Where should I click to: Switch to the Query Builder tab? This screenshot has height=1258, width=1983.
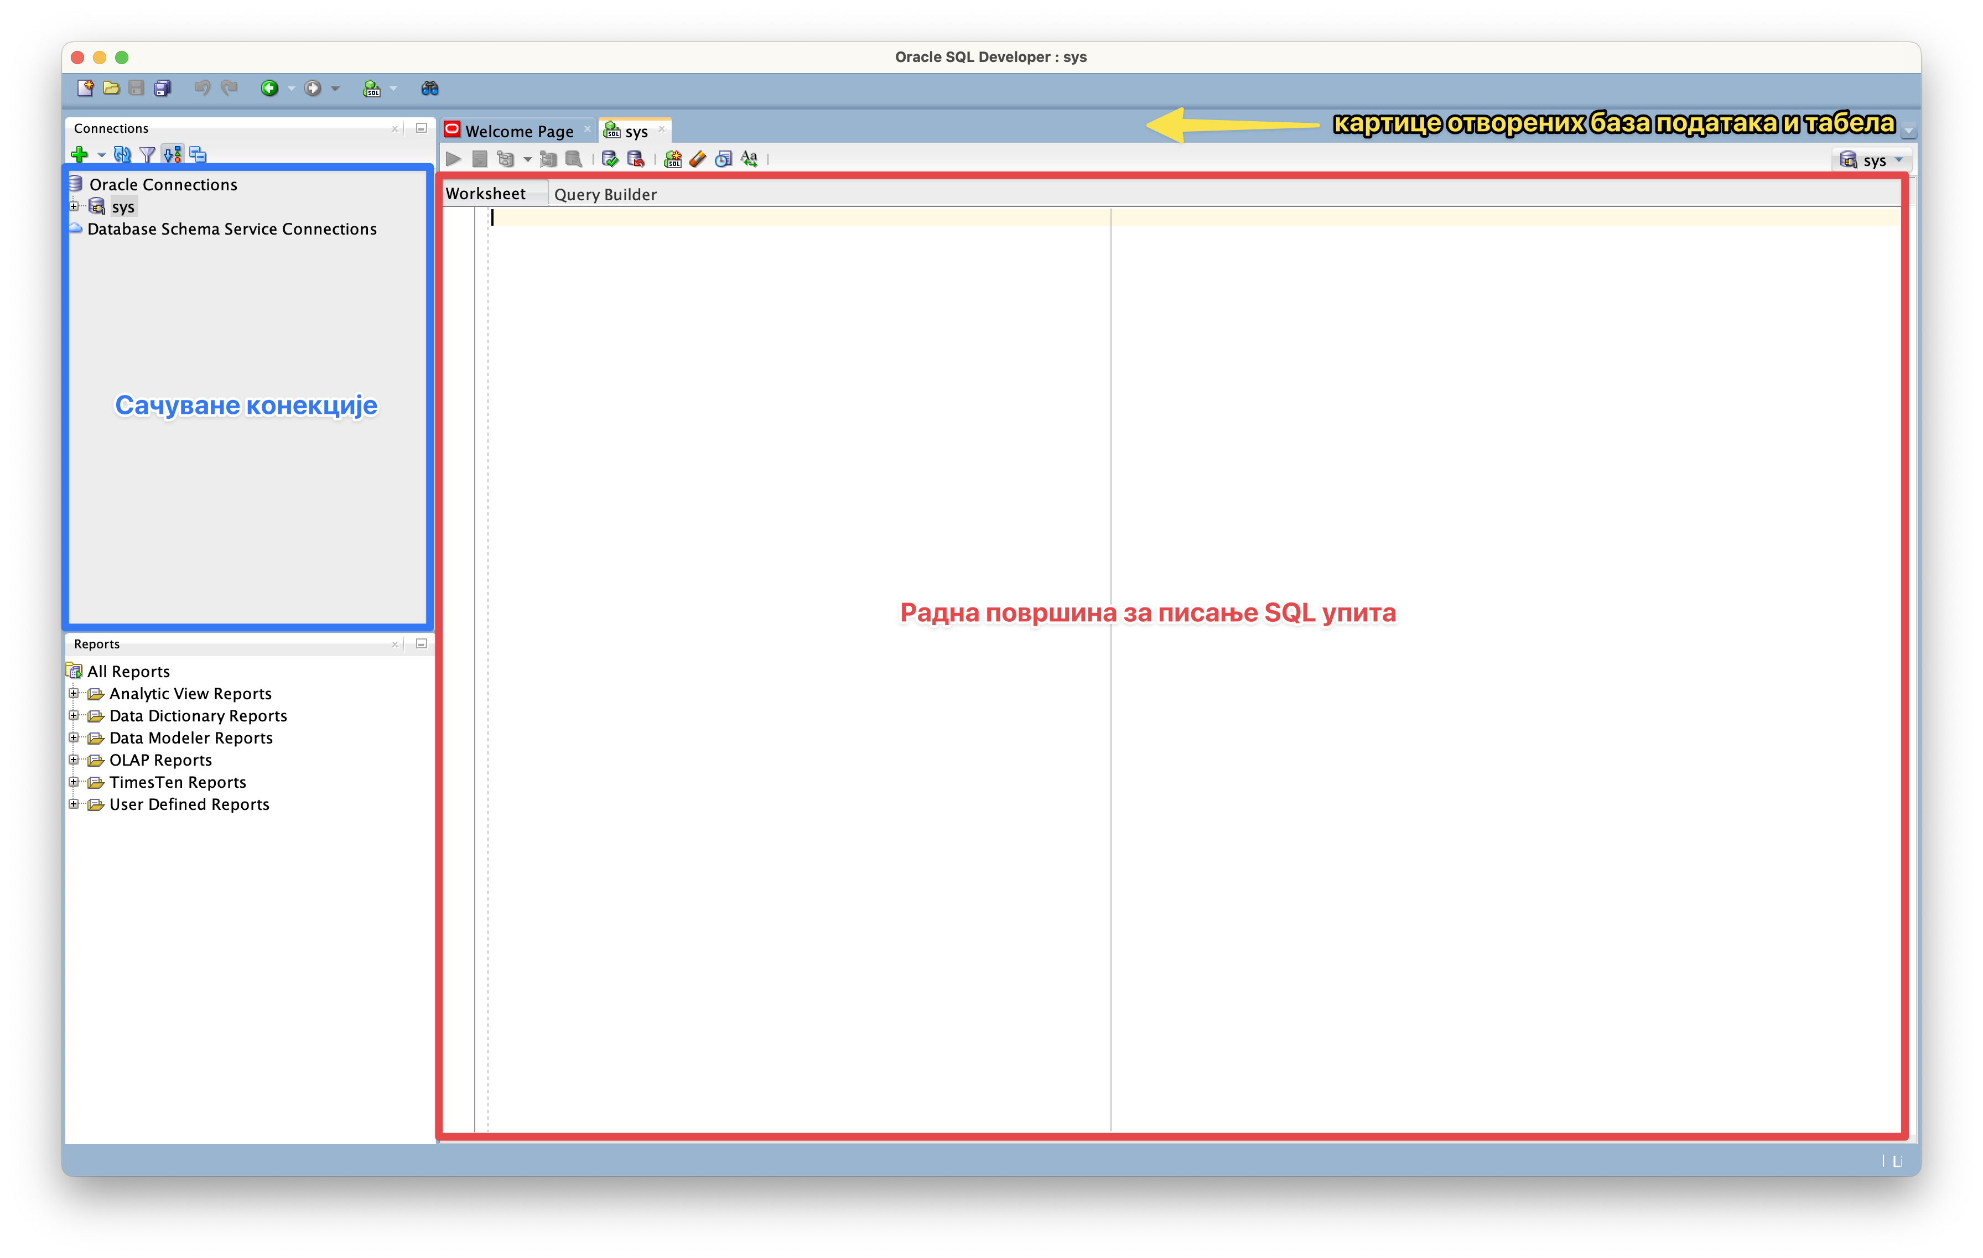coord(605,194)
